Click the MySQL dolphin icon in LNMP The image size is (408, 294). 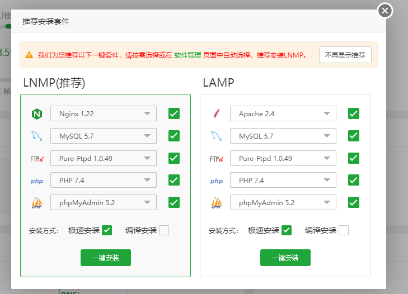point(37,136)
